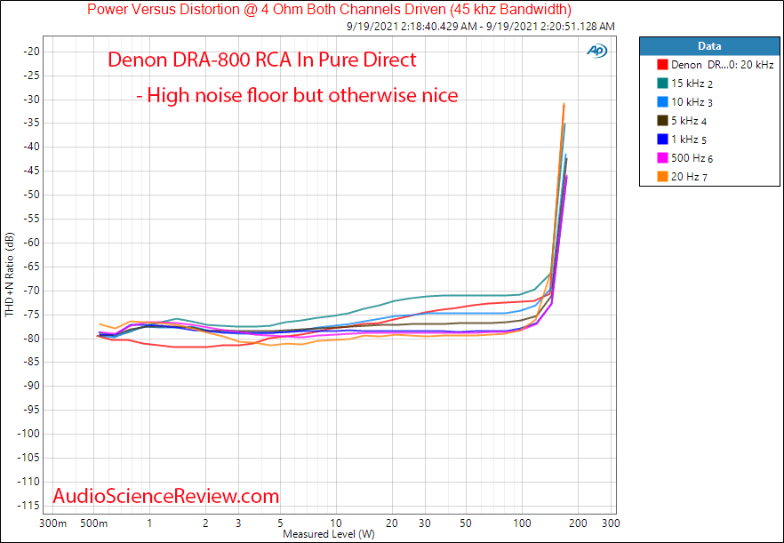Pick the blue 1 kHz legend swatch

662,140
